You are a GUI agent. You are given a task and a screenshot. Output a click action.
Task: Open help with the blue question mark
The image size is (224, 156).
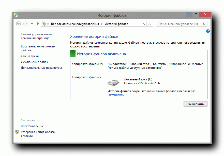208,31
